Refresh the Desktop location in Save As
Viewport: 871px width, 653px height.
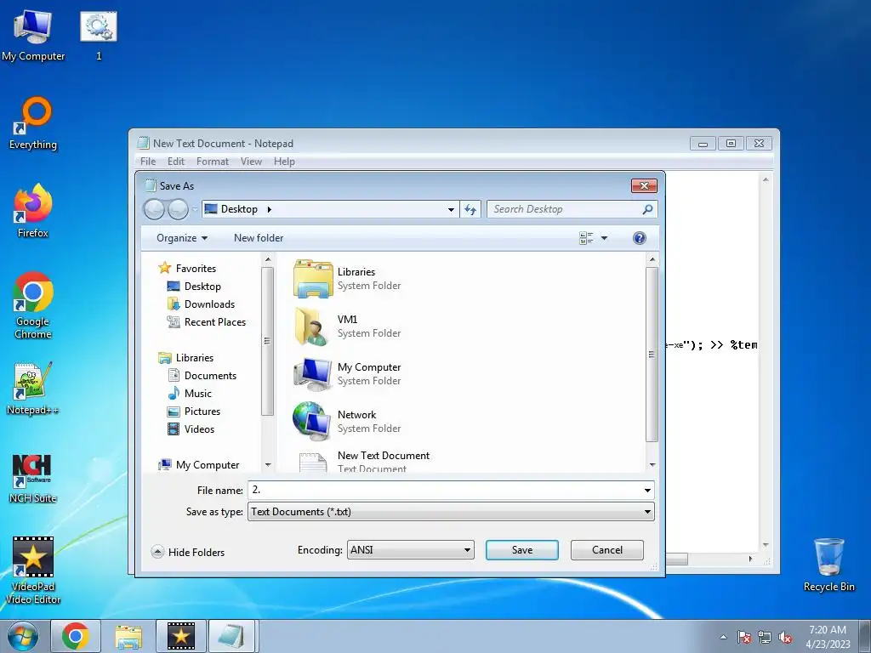tap(470, 209)
